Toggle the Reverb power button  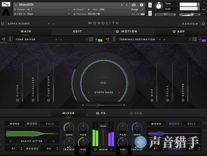pyautogui.click(x=183, y=100)
